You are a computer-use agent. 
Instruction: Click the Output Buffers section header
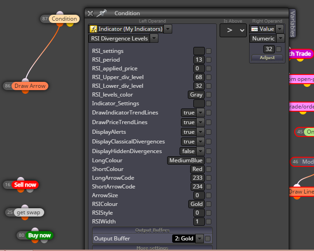[152, 230]
